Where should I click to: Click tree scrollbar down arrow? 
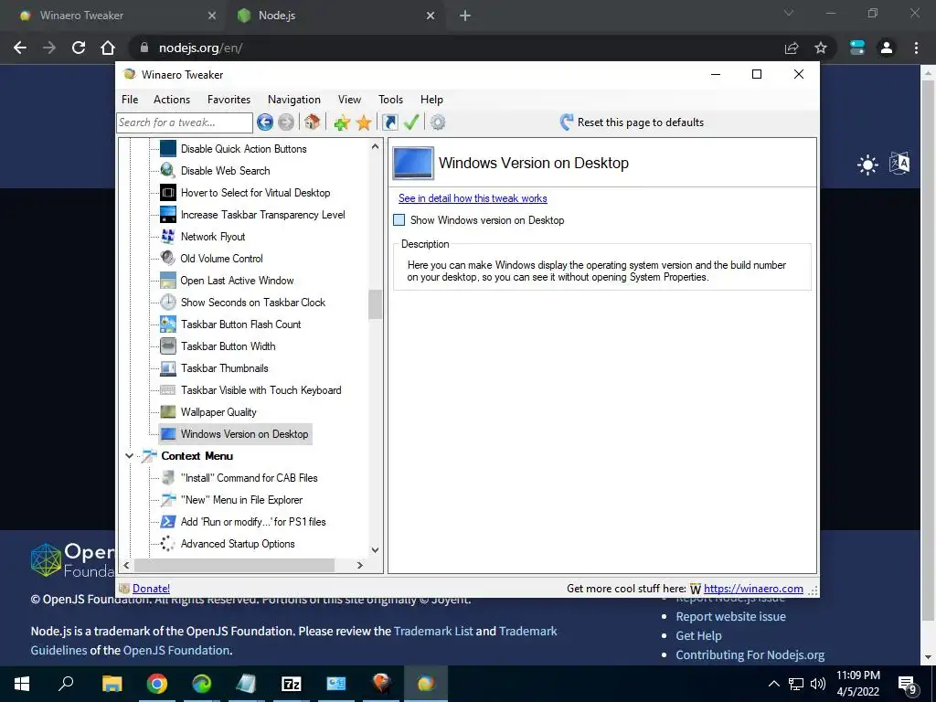click(x=375, y=550)
